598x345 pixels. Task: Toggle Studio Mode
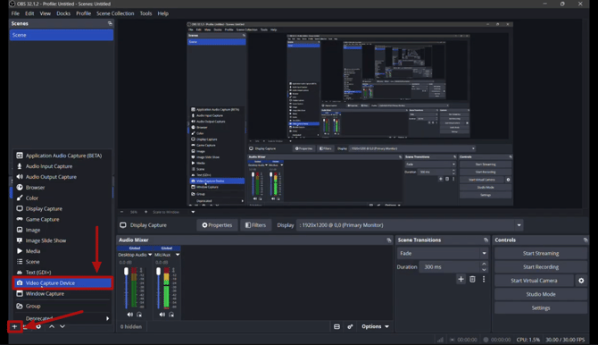541,294
